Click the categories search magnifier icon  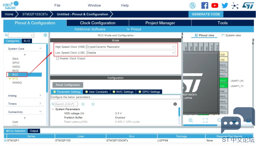[x=6, y=35]
